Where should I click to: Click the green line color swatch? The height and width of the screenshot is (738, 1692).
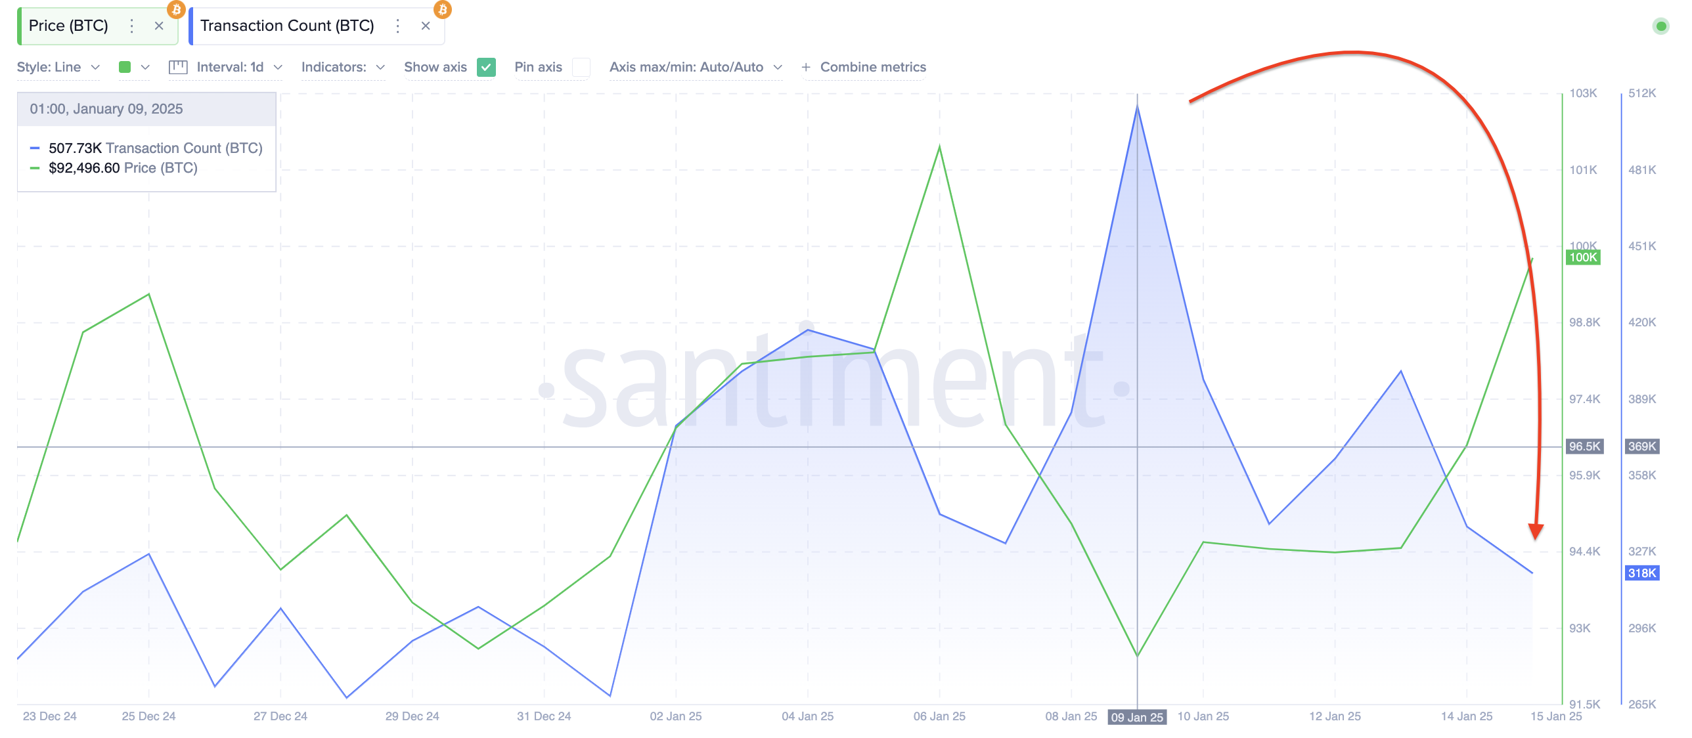click(x=125, y=67)
